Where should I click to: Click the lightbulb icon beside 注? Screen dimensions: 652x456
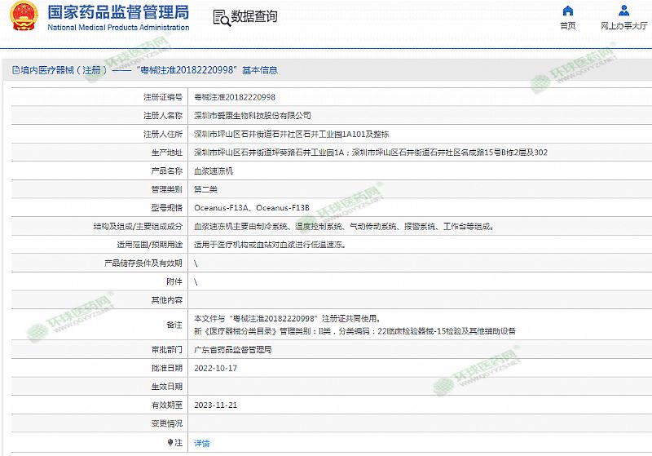[x=170, y=443]
